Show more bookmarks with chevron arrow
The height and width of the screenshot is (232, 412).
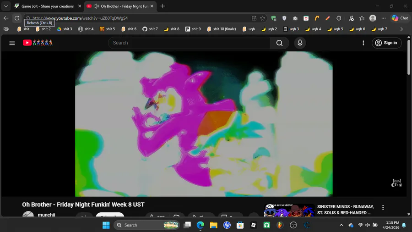tap(401, 29)
